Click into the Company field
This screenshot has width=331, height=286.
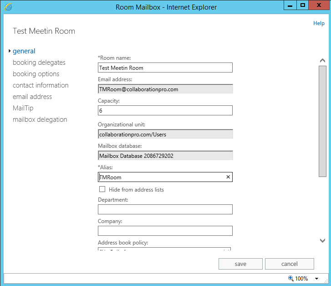165,231
